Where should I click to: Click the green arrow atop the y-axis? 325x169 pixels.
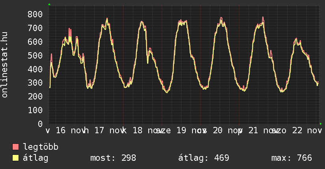49,4
